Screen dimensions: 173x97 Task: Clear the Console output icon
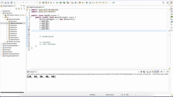[147, 72]
